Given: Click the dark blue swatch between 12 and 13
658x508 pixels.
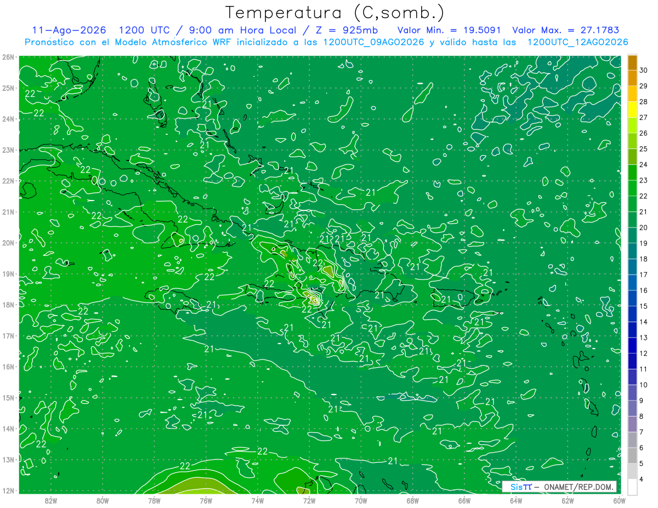Looking at the screenshot, I should click(x=632, y=345).
